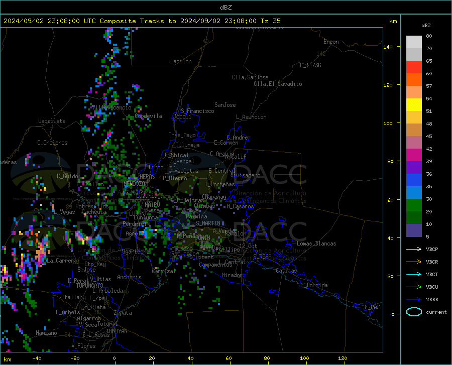The image size is (452, 365).
Task: Click the 'Tulumaya' place label
Action: [188, 145]
